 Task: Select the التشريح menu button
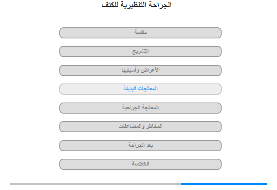[140, 51]
